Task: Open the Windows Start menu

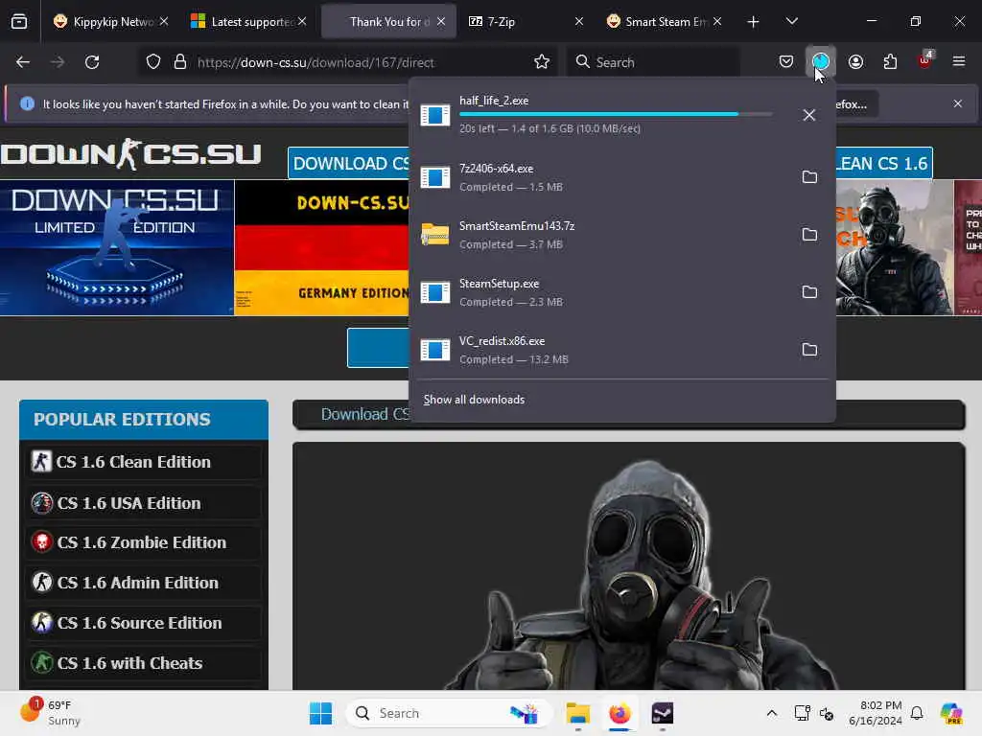Action: point(320,713)
